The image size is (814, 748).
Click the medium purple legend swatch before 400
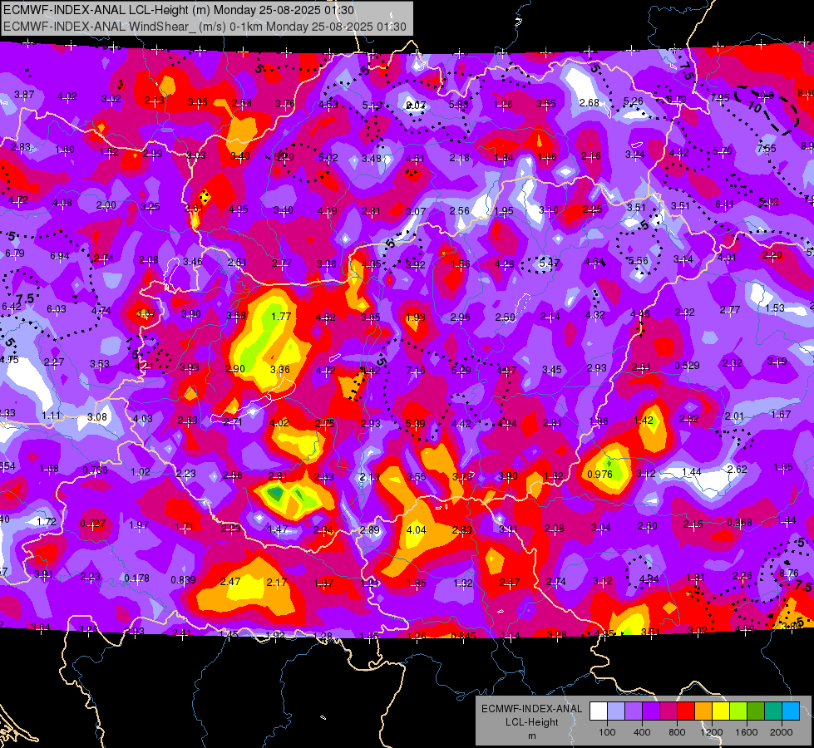click(x=634, y=711)
